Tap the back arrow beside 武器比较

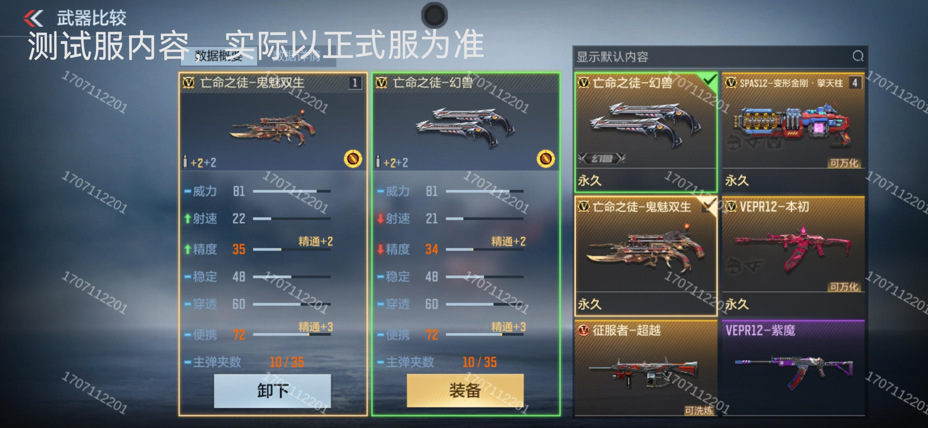tap(33, 18)
